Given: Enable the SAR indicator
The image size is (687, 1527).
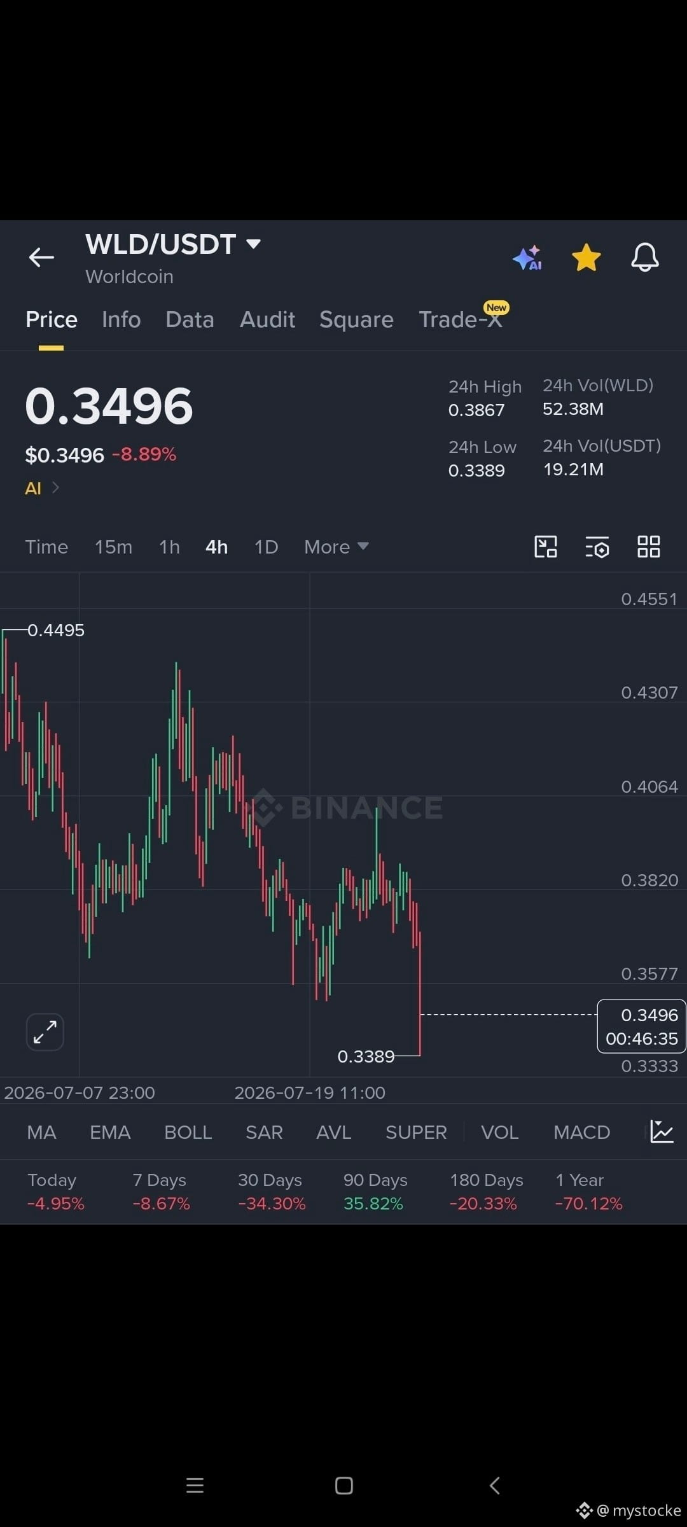Looking at the screenshot, I should point(264,1132).
